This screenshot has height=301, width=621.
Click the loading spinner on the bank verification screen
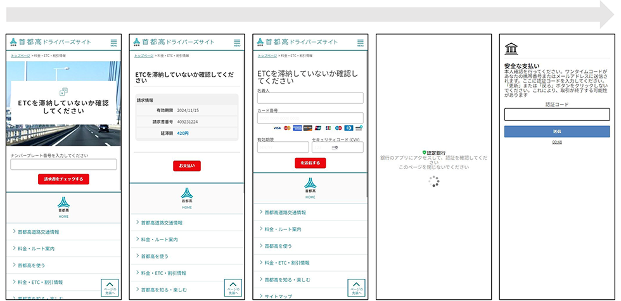point(434,181)
